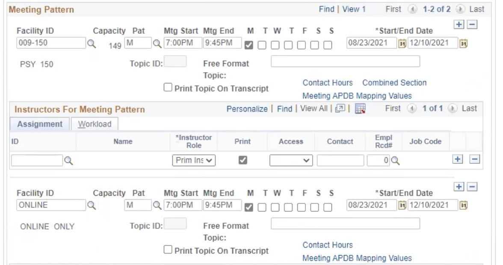
Task: Check Wednesday for 009-150 meeting
Action: point(275,45)
